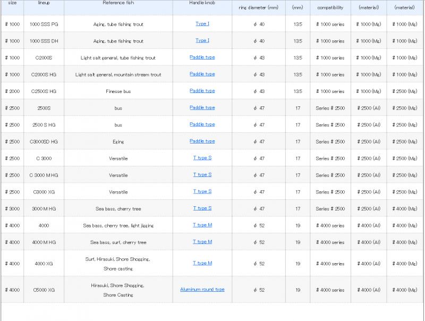Click T type M link for 4000 M HG

202,242
